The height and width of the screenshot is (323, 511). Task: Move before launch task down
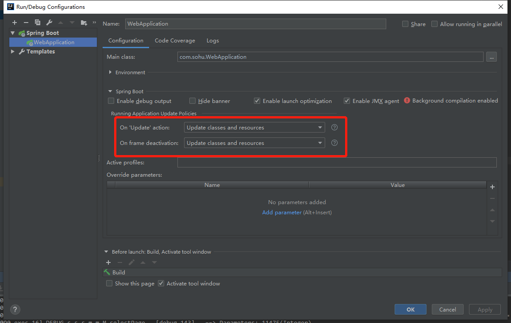click(154, 262)
